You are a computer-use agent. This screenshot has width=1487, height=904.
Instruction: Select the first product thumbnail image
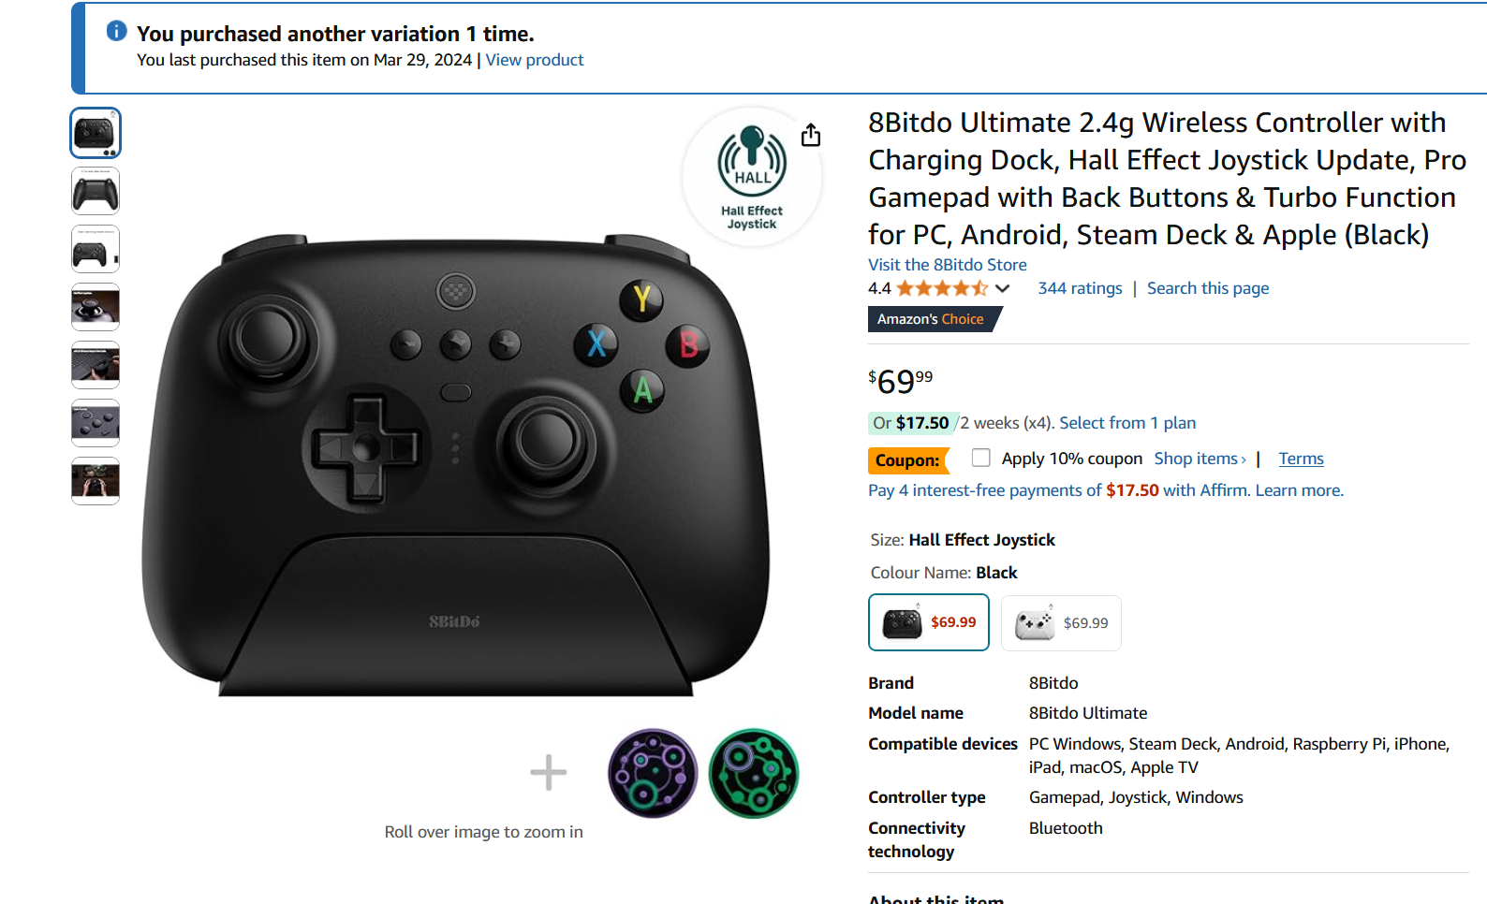coord(96,133)
